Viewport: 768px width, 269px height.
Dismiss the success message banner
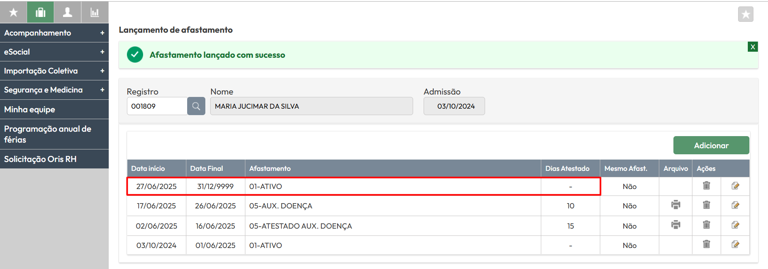pyautogui.click(x=753, y=47)
